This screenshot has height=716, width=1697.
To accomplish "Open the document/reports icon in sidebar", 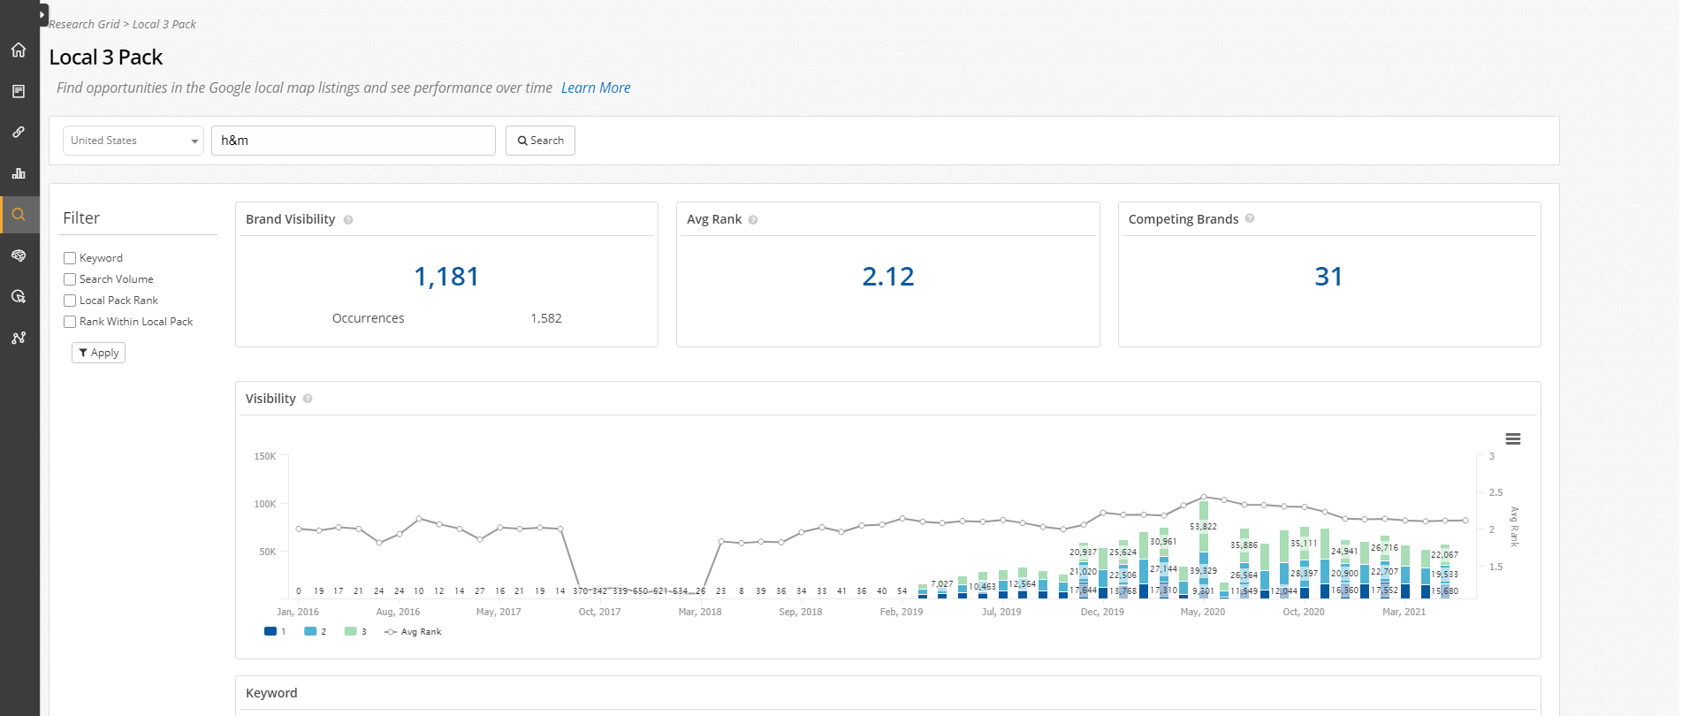I will tap(19, 92).
